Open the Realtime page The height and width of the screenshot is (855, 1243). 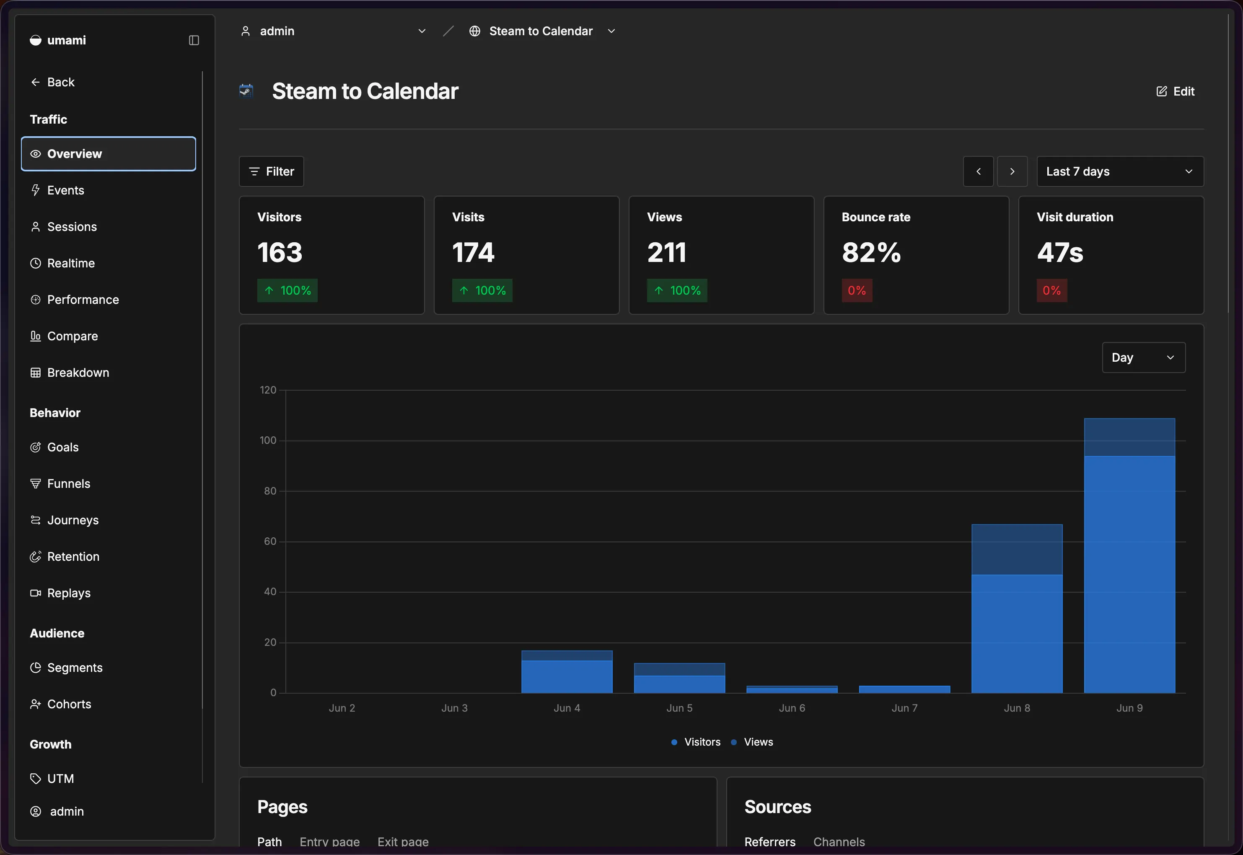[109, 263]
